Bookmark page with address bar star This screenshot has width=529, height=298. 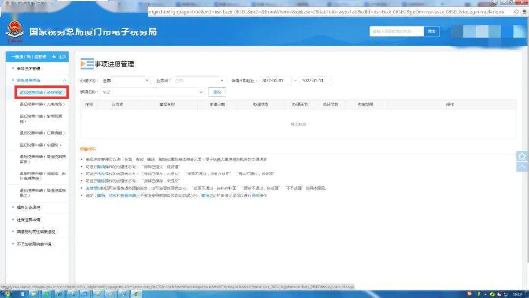tap(517, 12)
